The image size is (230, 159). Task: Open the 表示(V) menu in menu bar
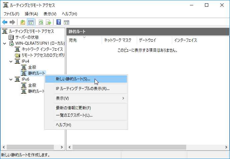(x=50, y=14)
